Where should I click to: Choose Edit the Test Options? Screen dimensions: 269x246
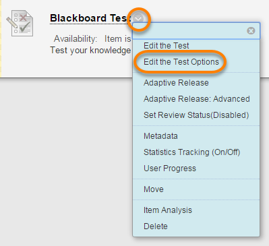click(x=181, y=62)
